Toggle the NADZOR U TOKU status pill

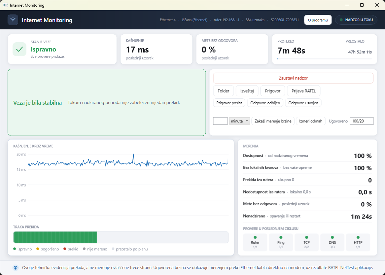coord(356,20)
